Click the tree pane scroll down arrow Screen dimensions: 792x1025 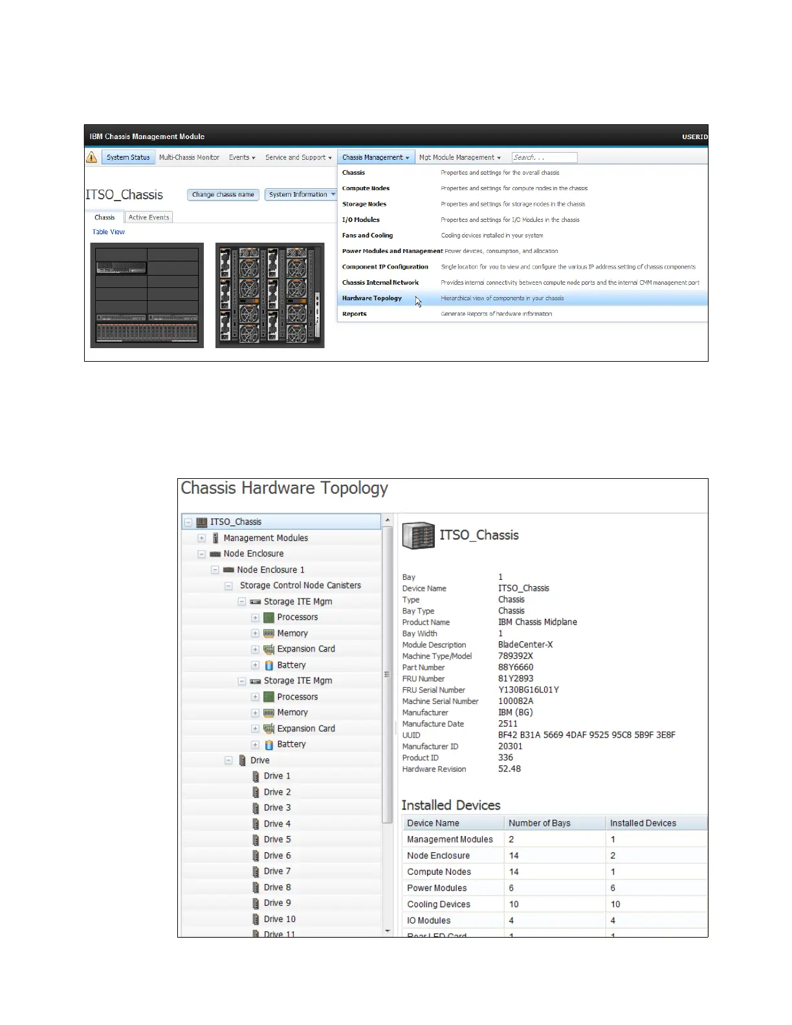pyautogui.click(x=388, y=931)
